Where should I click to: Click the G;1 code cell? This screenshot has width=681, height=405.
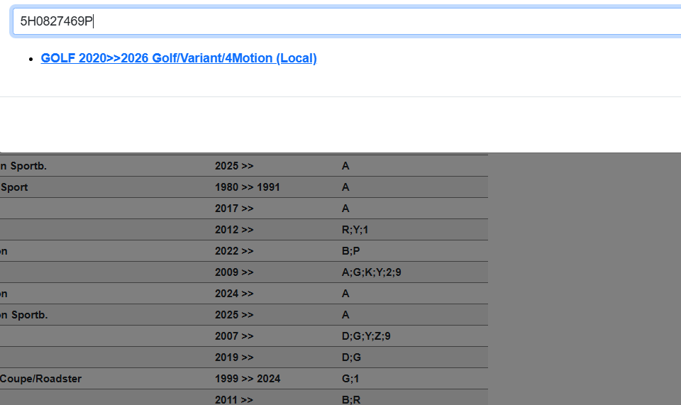click(x=350, y=379)
